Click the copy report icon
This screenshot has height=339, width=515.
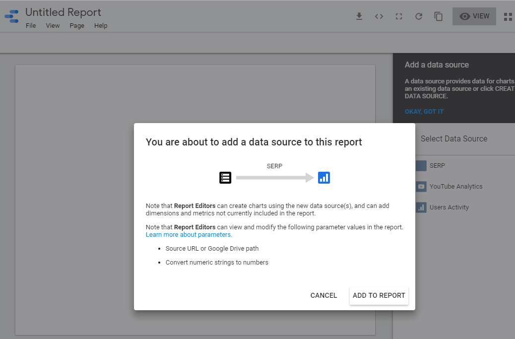(439, 16)
